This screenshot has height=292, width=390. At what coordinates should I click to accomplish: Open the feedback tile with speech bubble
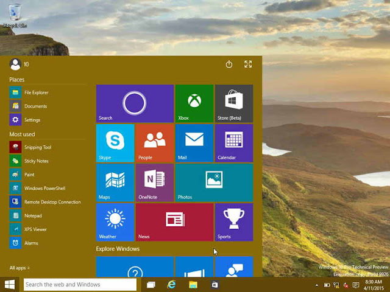[234, 266]
